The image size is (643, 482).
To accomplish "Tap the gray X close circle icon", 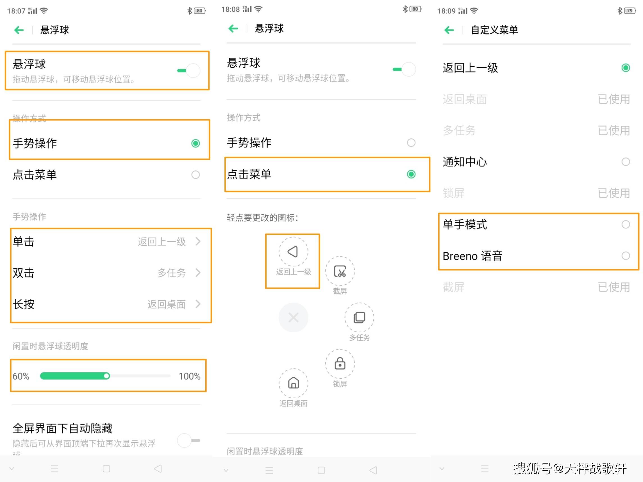I will point(293,317).
